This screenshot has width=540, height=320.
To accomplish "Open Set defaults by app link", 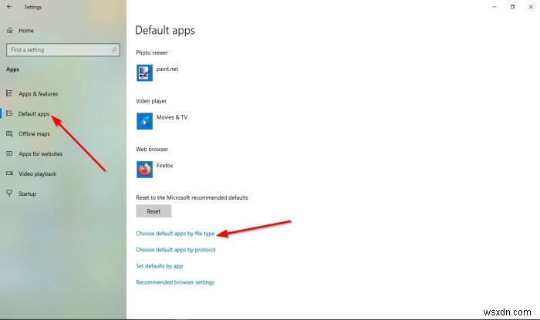I will [159, 266].
